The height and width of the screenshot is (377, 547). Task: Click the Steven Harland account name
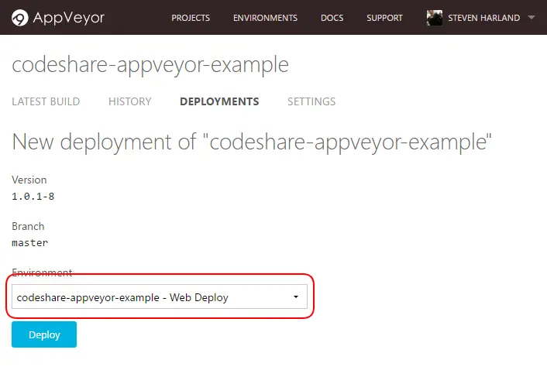click(483, 18)
